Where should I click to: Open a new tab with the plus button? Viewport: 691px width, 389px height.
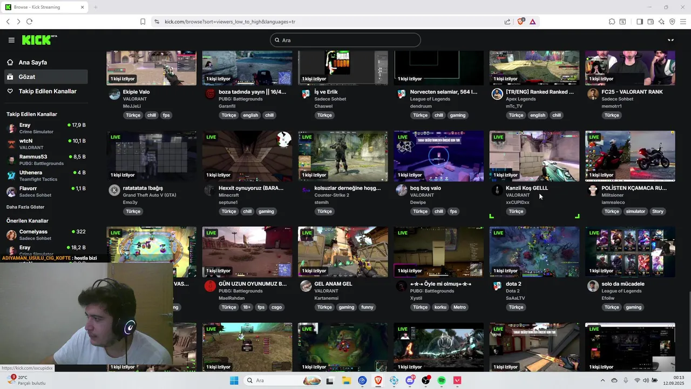(x=96, y=7)
